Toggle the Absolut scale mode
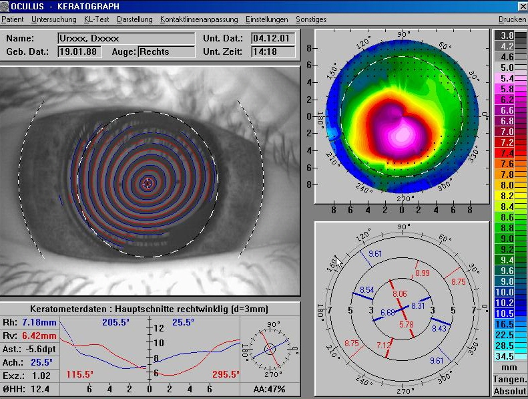This screenshot has width=528, height=399. point(510,391)
